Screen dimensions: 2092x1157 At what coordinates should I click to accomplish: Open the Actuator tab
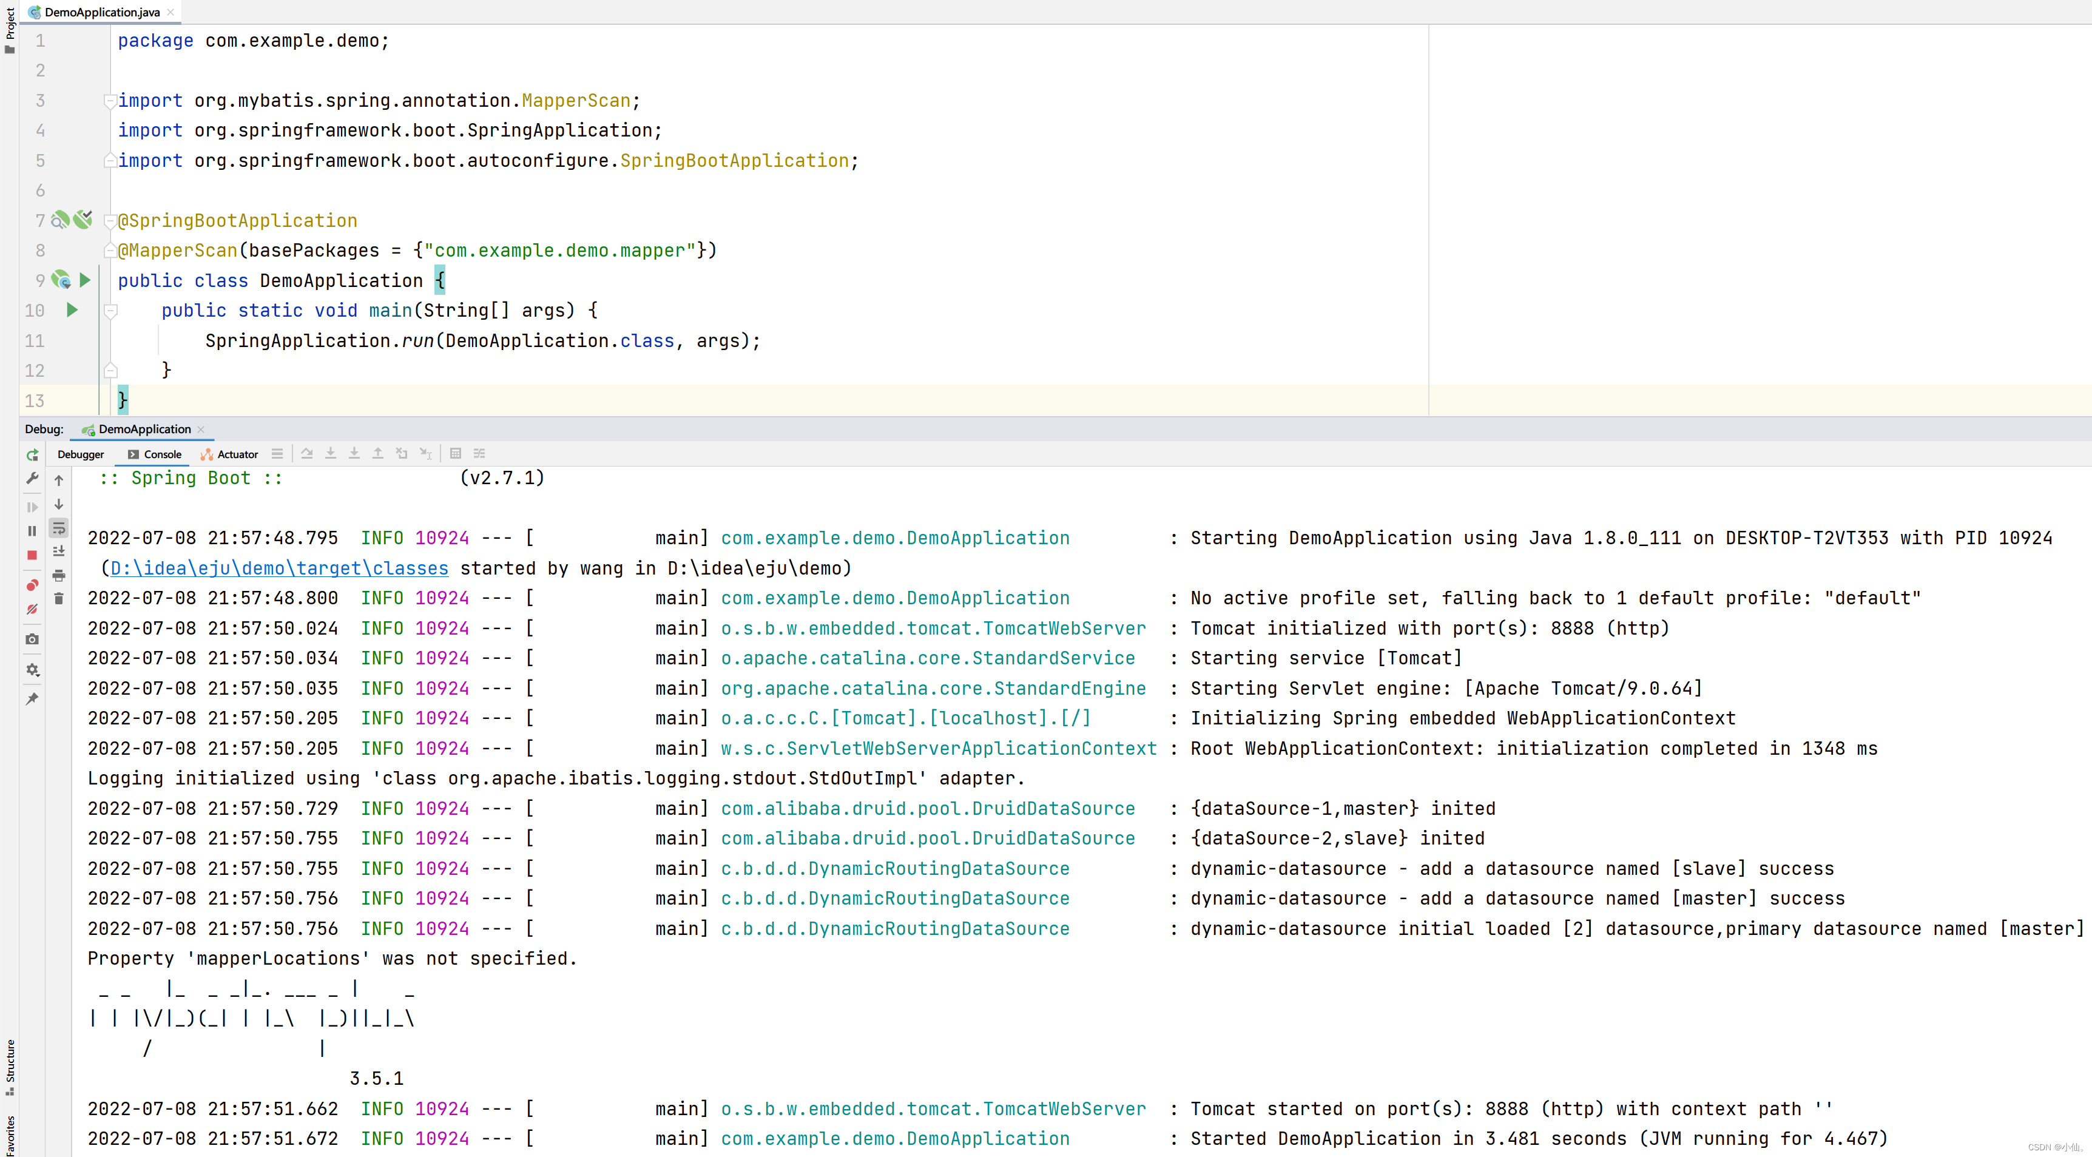pyautogui.click(x=229, y=454)
